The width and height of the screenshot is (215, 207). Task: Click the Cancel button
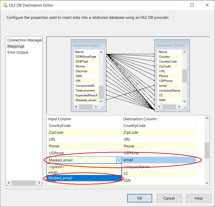(169, 198)
